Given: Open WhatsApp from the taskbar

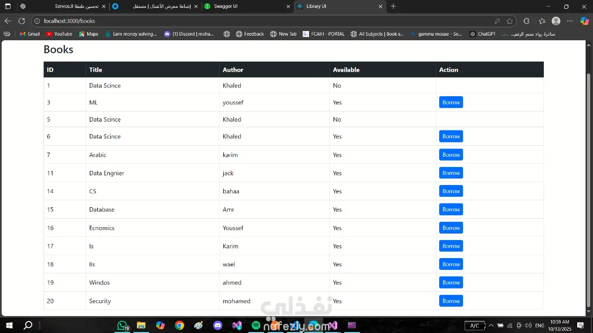Looking at the screenshot, I should [122, 326].
